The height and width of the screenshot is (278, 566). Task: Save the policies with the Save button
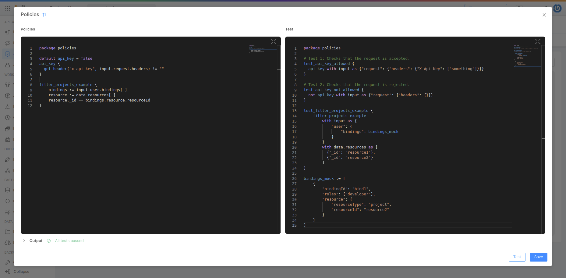click(538, 257)
